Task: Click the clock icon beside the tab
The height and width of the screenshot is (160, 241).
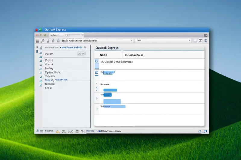Action: coord(67,35)
